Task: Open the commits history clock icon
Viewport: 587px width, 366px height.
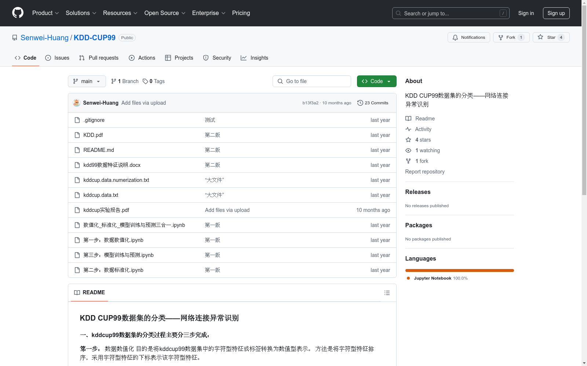Action: coord(360,103)
